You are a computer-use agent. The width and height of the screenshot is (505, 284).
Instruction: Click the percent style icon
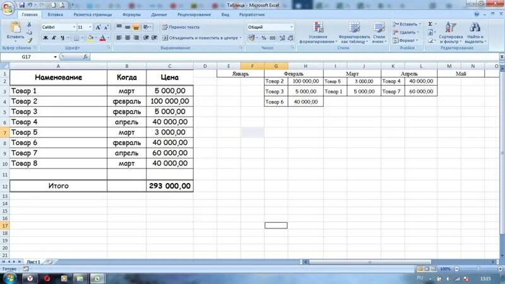264,38
